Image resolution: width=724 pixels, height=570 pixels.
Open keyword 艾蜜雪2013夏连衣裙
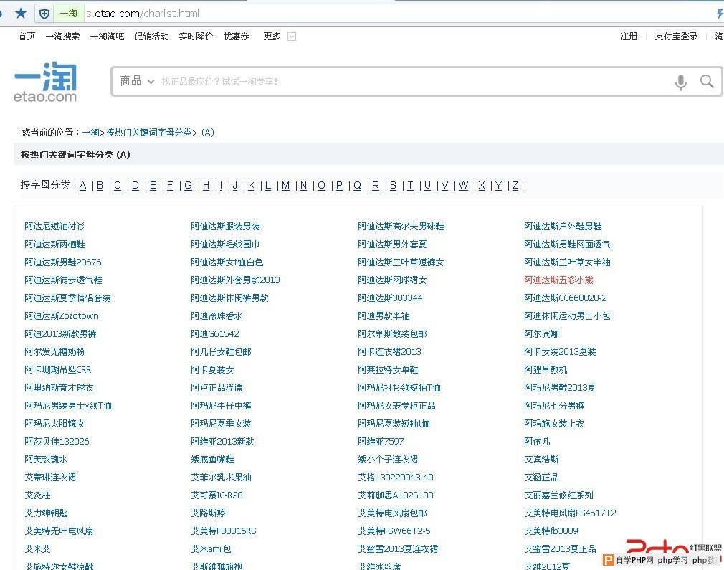point(398,549)
